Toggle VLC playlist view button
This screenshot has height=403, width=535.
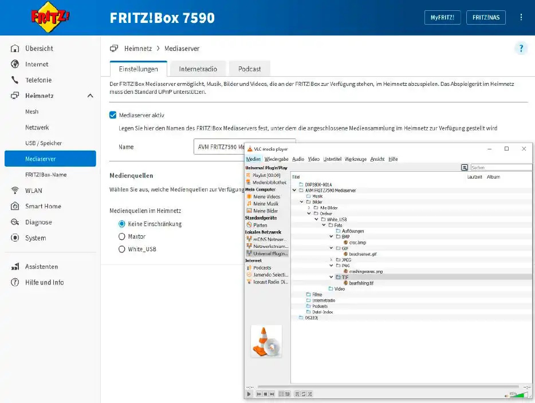[297, 394]
